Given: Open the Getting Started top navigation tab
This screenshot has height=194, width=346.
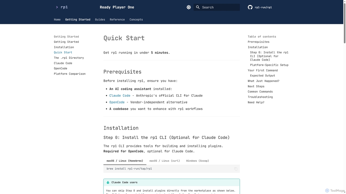Looking at the screenshot, I should [78, 19].
